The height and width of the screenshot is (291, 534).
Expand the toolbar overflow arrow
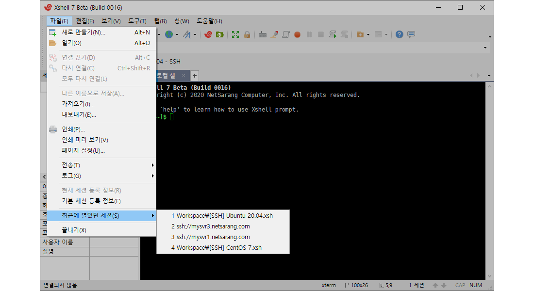(490, 37)
